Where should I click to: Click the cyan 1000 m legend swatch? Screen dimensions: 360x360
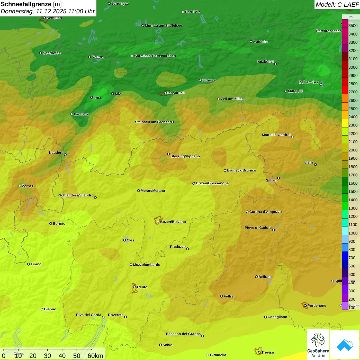(x=345, y=231)
